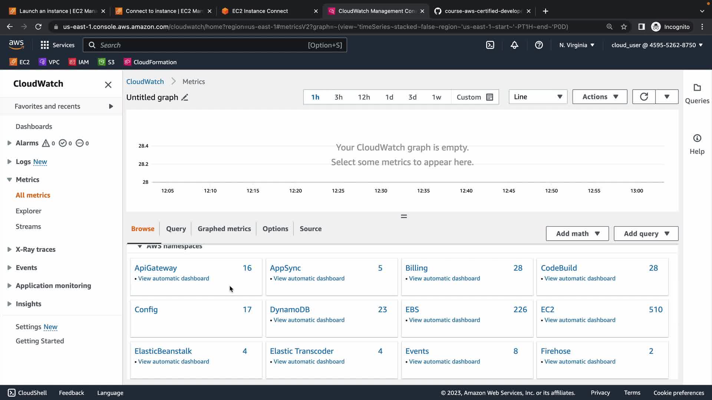Open the EC2 favorites shortcut
The image size is (712, 400).
point(20,62)
